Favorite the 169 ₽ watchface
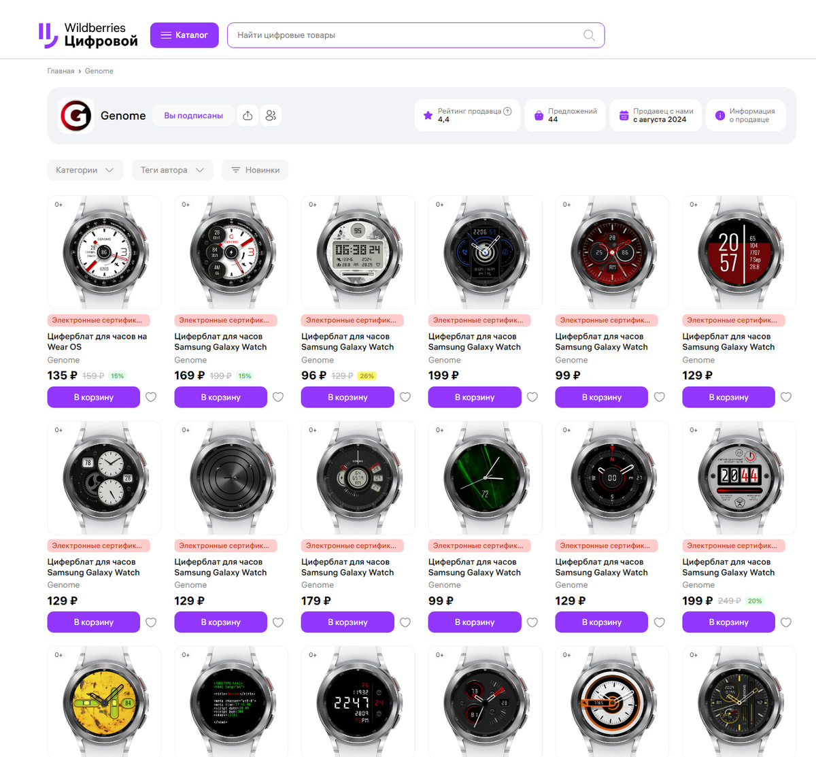The height and width of the screenshot is (757, 816). point(278,397)
